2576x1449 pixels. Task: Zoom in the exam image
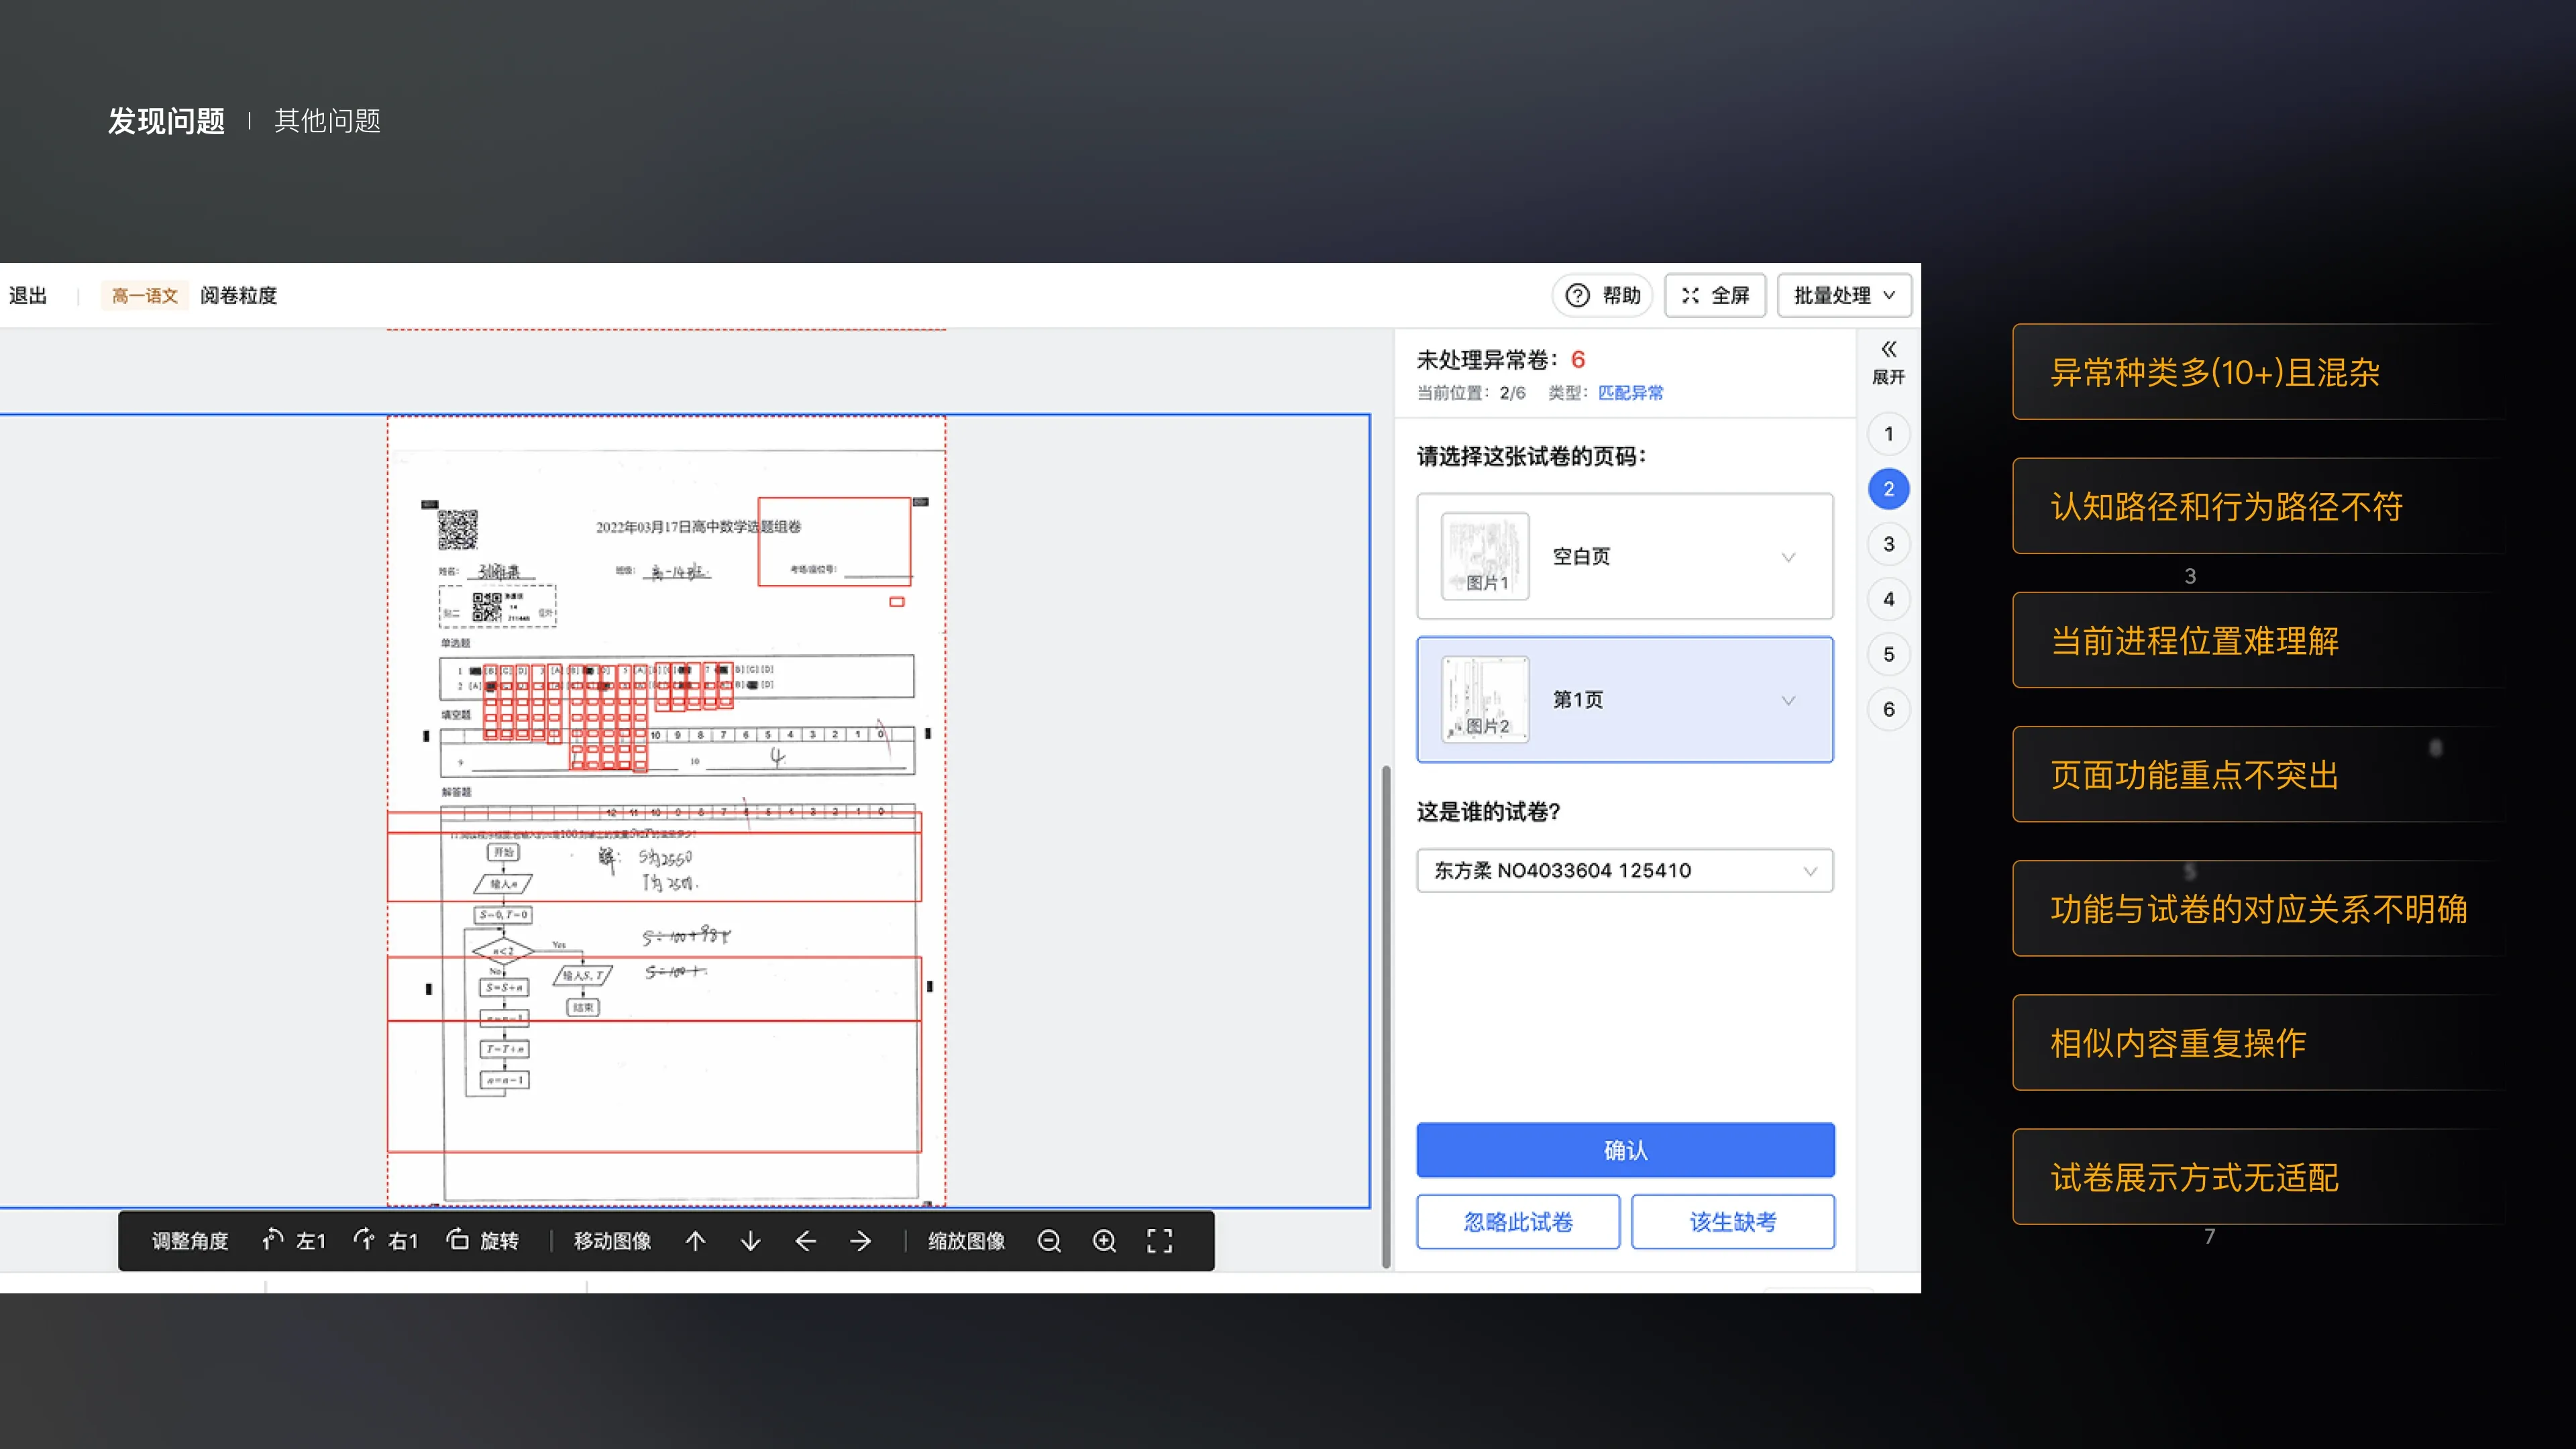[1104, 1241]
